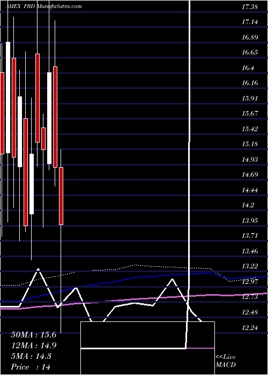This screenshot has width=268, height=375.
Task: Click the 12.73 price axis label
Action: click(x=250, y=297)
